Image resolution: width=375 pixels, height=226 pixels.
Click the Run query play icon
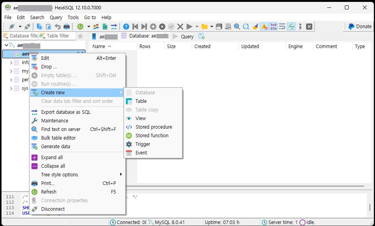[189, 27]
